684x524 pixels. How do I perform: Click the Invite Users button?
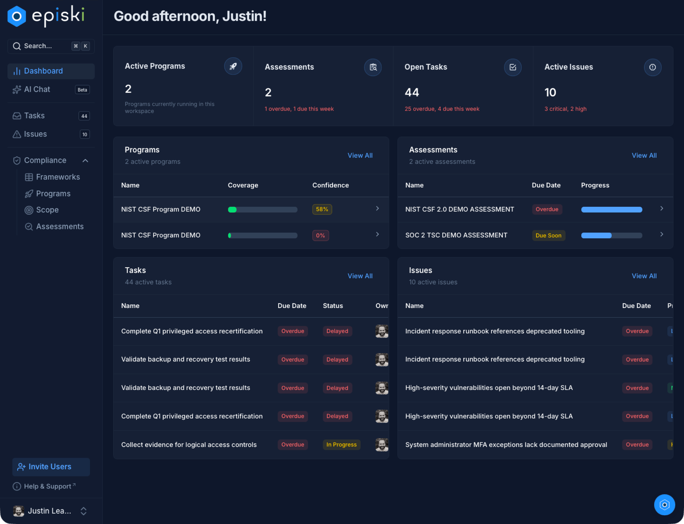click(50, 467)
